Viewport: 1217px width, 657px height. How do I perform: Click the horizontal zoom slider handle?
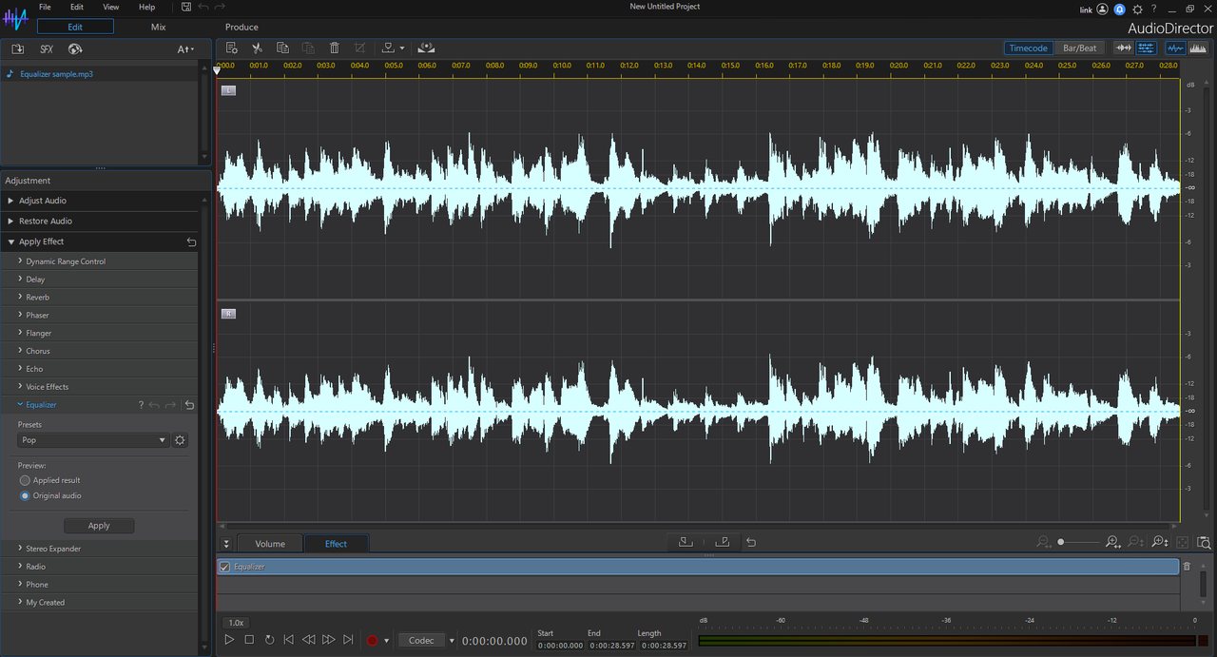[x=1062, y=542]
